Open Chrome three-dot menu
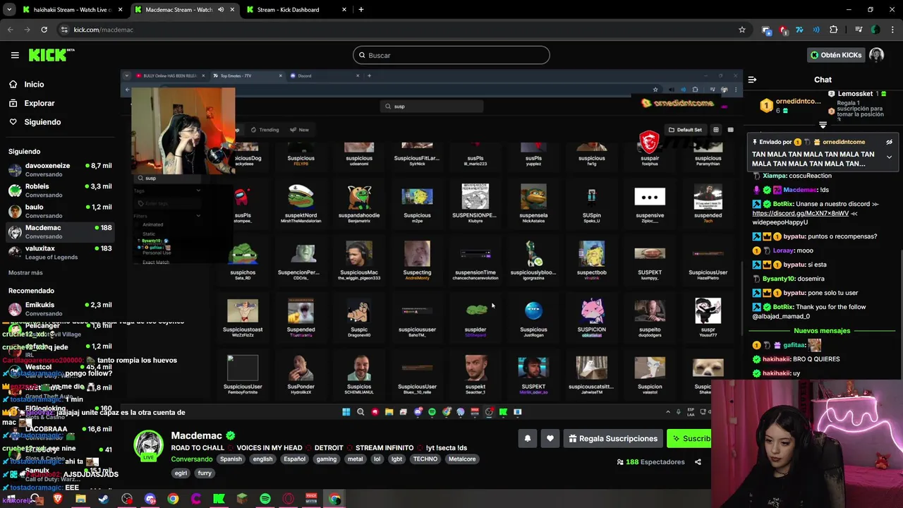903x508 pixels. tap(892, 30)
